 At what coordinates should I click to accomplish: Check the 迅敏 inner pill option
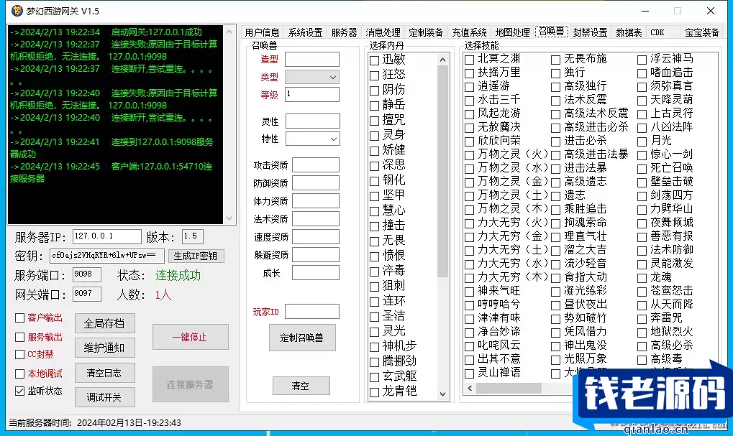(374, 60)
